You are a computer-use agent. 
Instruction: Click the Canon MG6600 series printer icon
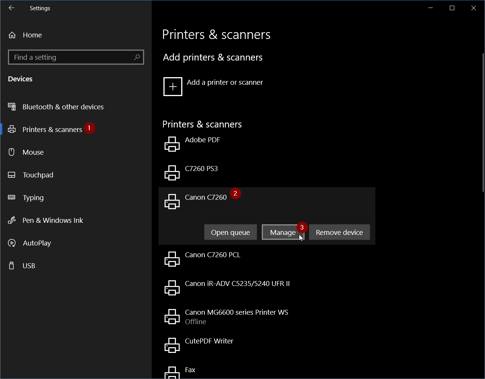172,317
